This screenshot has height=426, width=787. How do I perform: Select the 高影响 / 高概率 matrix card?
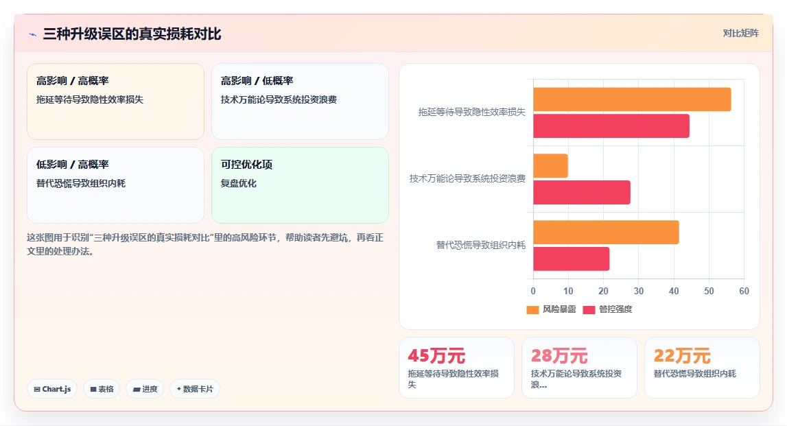tap(115, 102)
